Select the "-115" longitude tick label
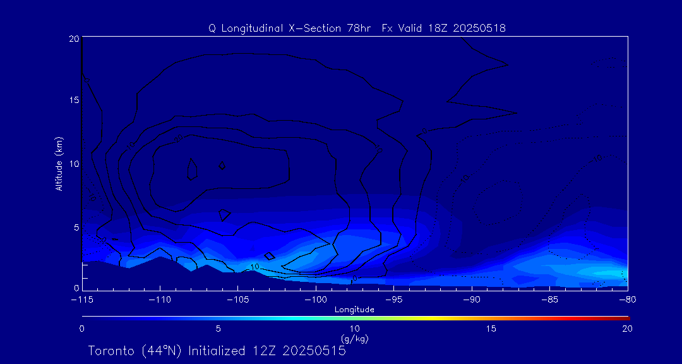Screen dimensions: 682x364 [82, 300]
